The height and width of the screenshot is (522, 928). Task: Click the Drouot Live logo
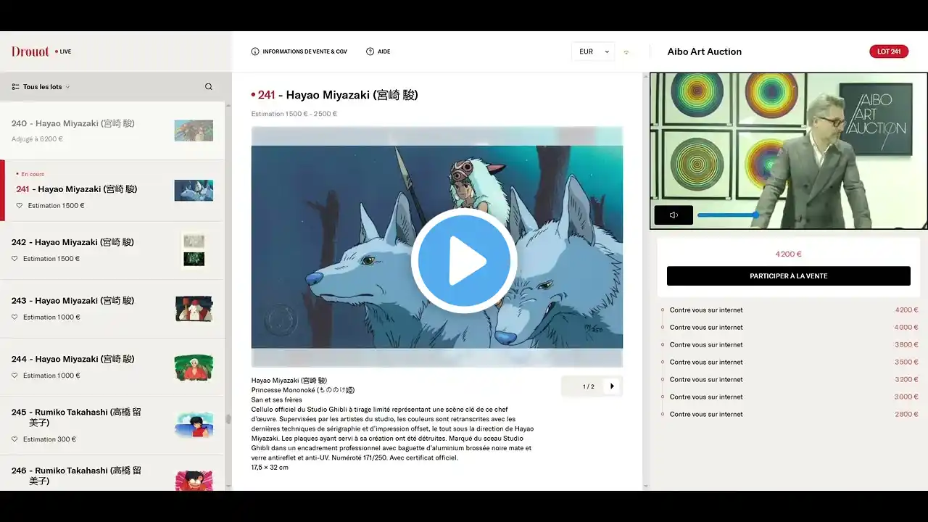coord(41,51)
